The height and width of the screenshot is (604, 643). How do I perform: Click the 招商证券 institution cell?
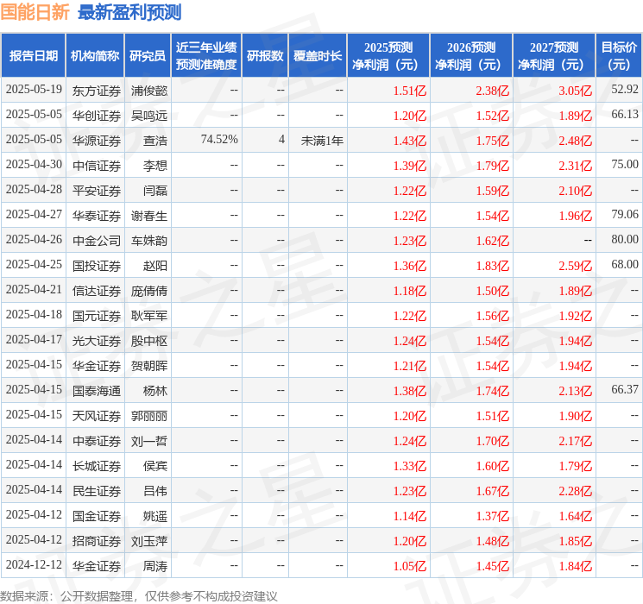[97, 541]
